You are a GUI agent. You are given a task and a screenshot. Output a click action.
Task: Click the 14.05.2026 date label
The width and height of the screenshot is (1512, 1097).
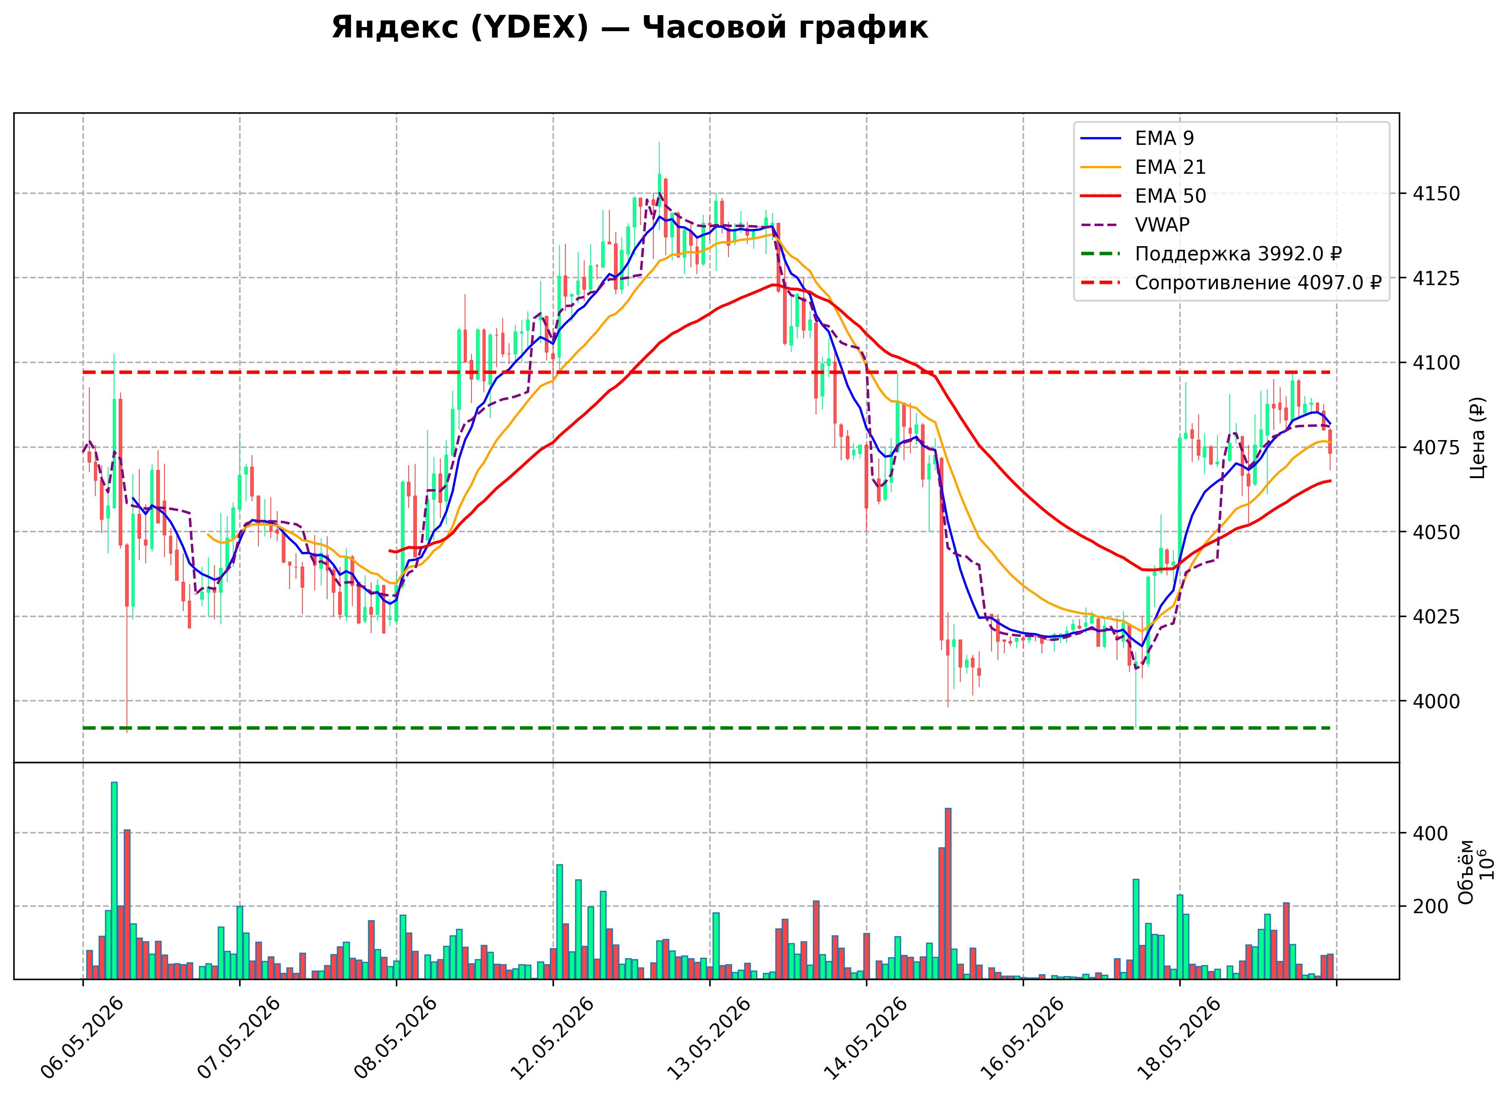coord(866,1038)
